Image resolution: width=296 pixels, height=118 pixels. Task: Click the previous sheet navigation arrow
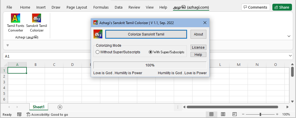point(9,107)
